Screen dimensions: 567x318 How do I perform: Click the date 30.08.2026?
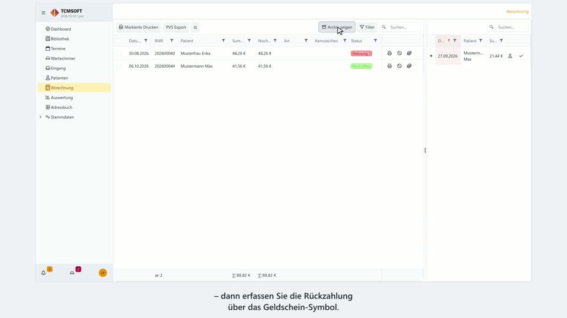[x=138, y=54]
